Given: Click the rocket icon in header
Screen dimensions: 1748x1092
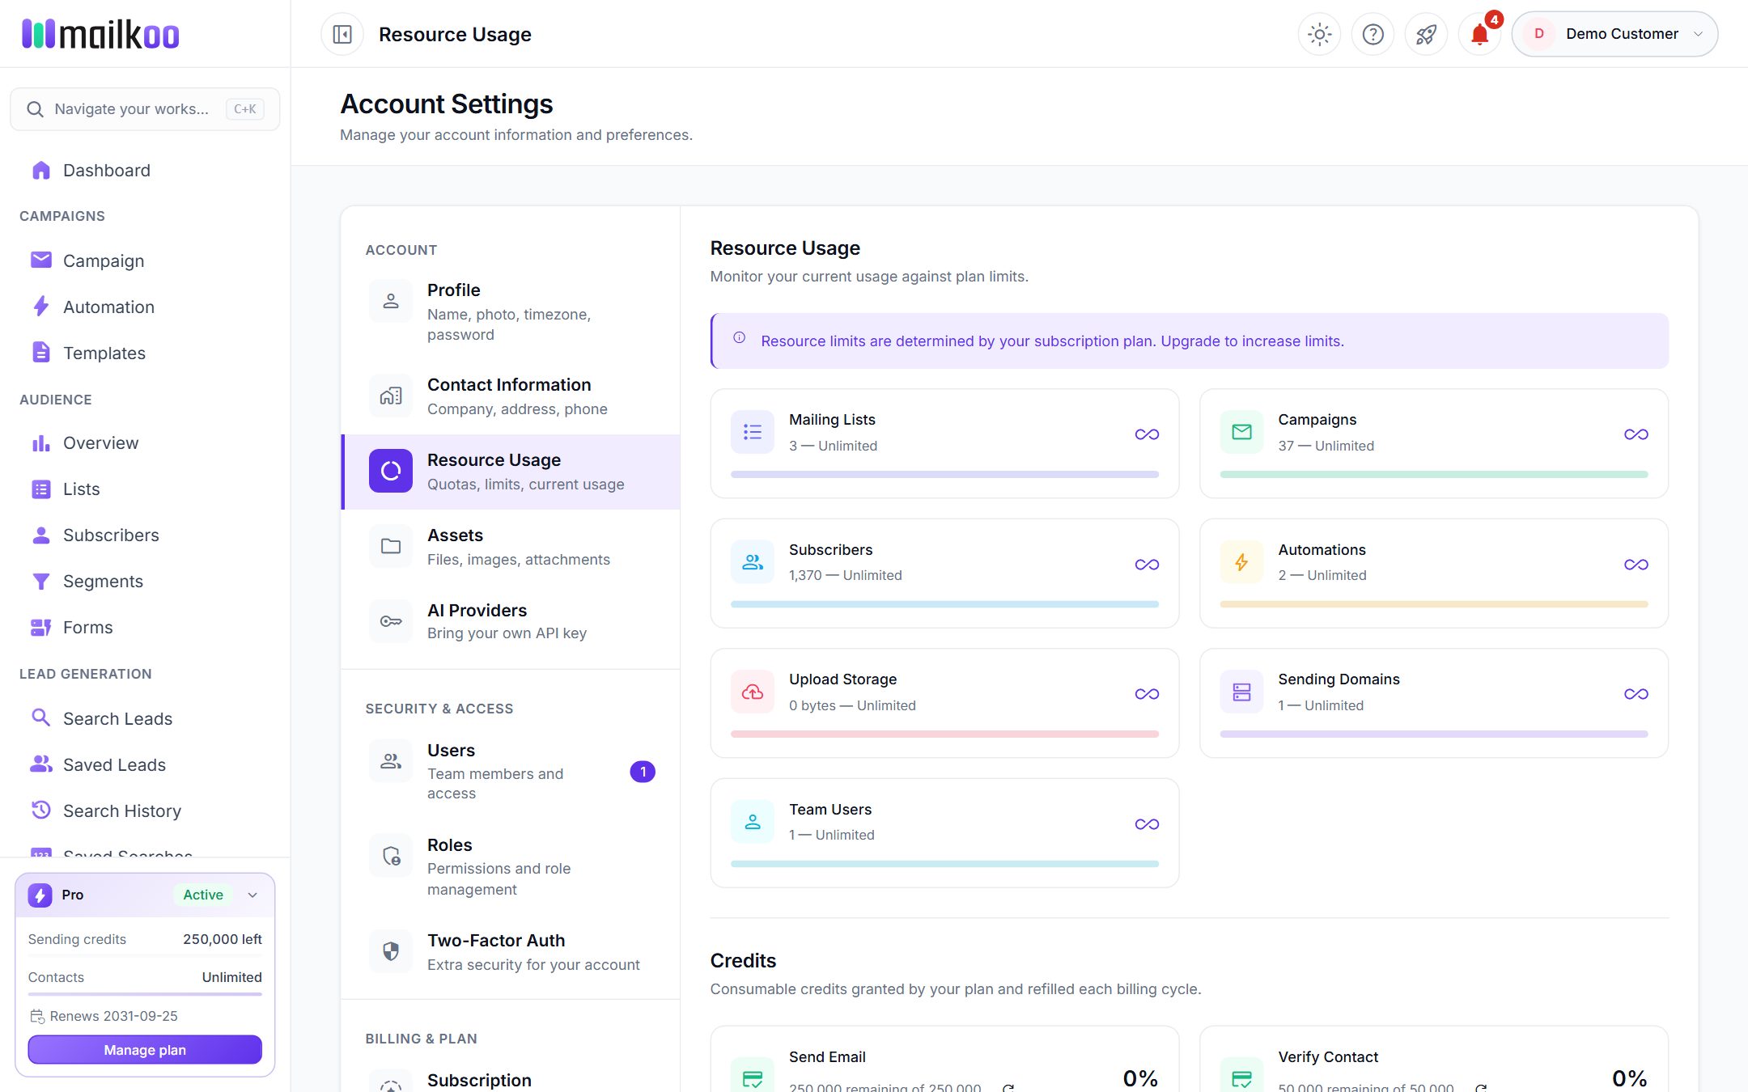Looking at the screenshot, I should point(1426,34).
